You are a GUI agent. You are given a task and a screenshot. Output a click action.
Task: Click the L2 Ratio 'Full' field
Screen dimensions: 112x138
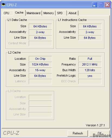(90, 59)
